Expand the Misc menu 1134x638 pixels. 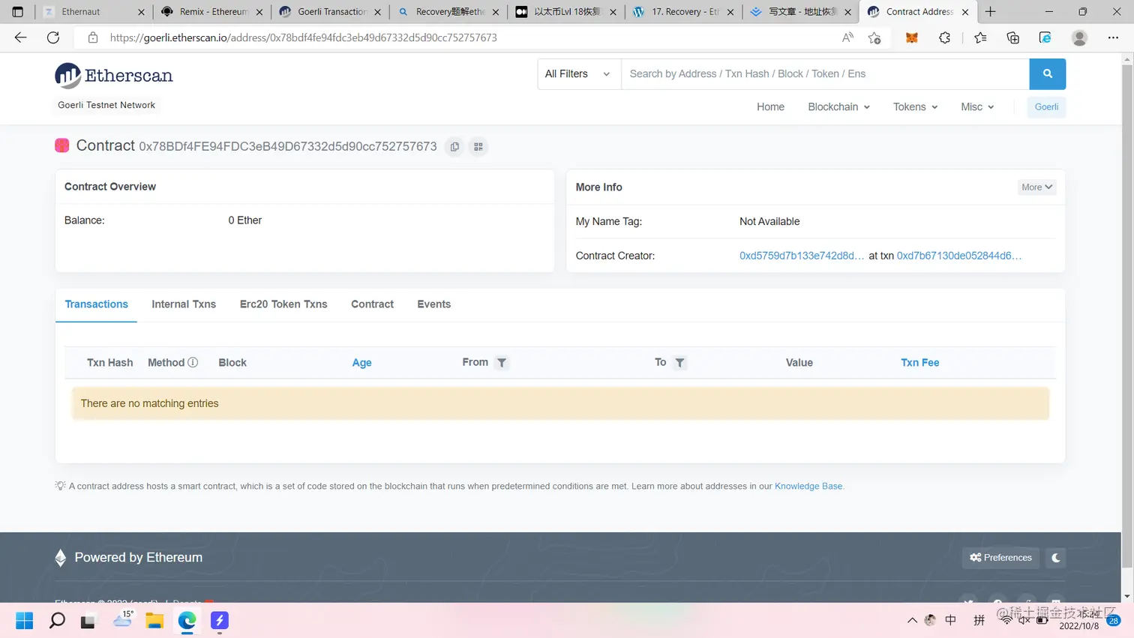click(x=977, y=107)
